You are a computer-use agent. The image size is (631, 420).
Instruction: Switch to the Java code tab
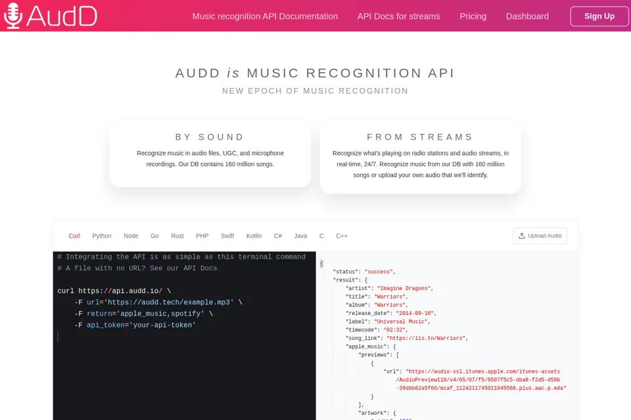coord(300,236)
